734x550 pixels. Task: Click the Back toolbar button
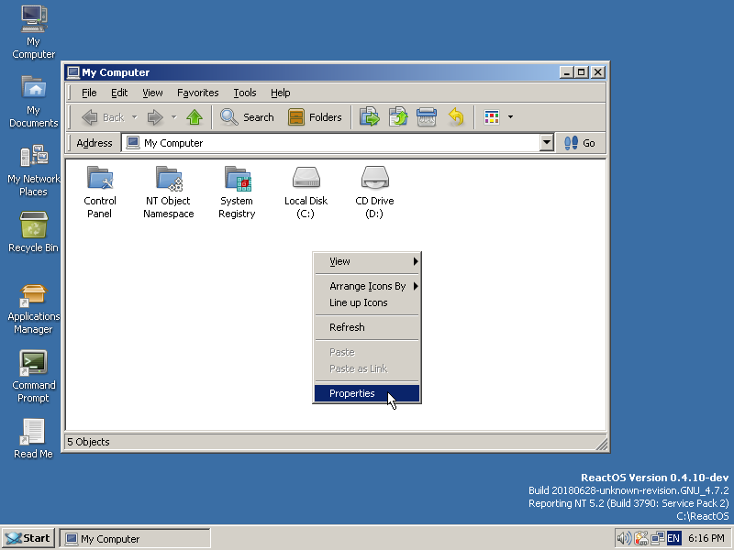[x=103, y=117]
